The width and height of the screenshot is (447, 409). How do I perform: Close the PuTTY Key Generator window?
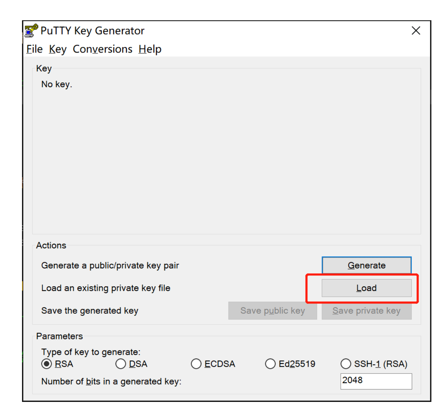pos(415,31)
